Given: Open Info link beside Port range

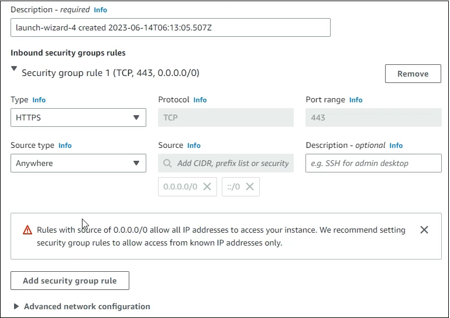Looking at the screenshot, I should click(356, 100).
